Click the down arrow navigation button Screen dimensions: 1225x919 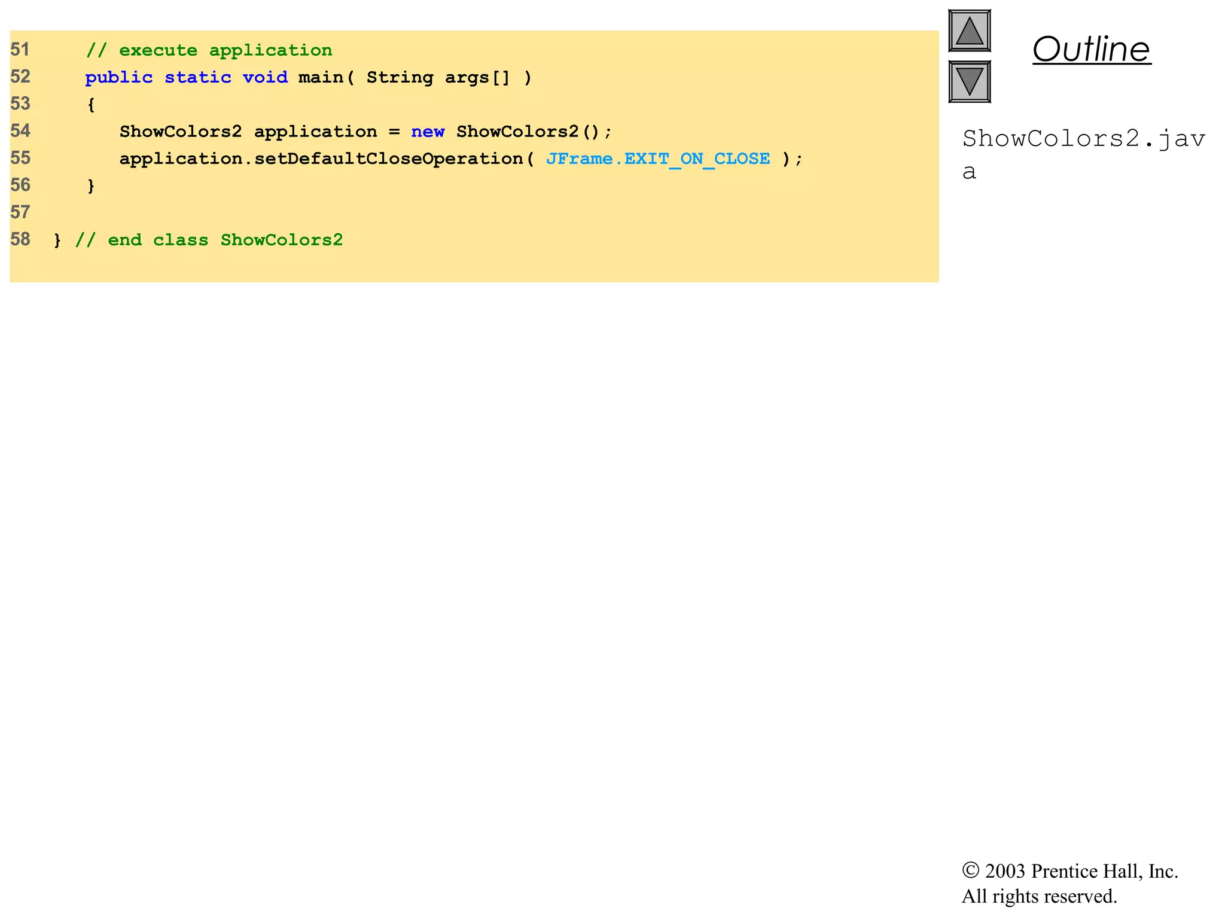coord(970,81)
